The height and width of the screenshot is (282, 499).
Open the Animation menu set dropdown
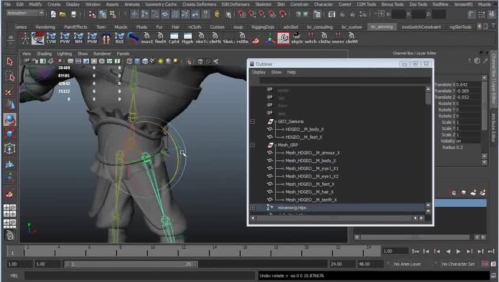[24, 14]
